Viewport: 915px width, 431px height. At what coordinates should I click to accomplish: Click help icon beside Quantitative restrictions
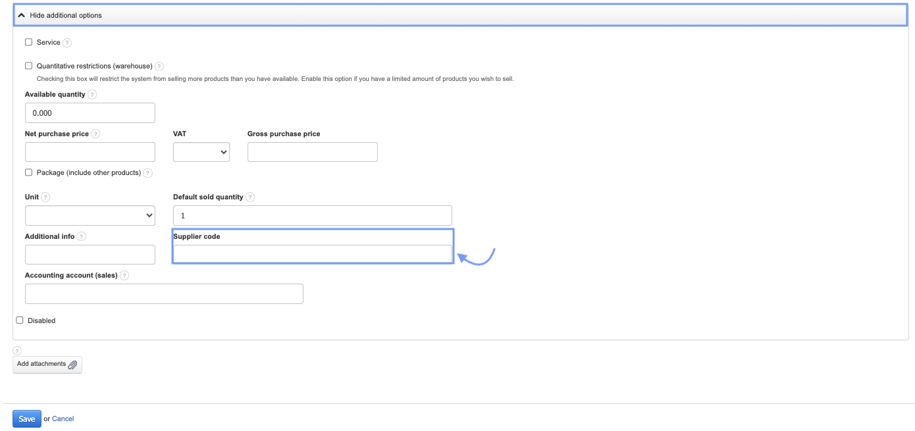point(159,66)
